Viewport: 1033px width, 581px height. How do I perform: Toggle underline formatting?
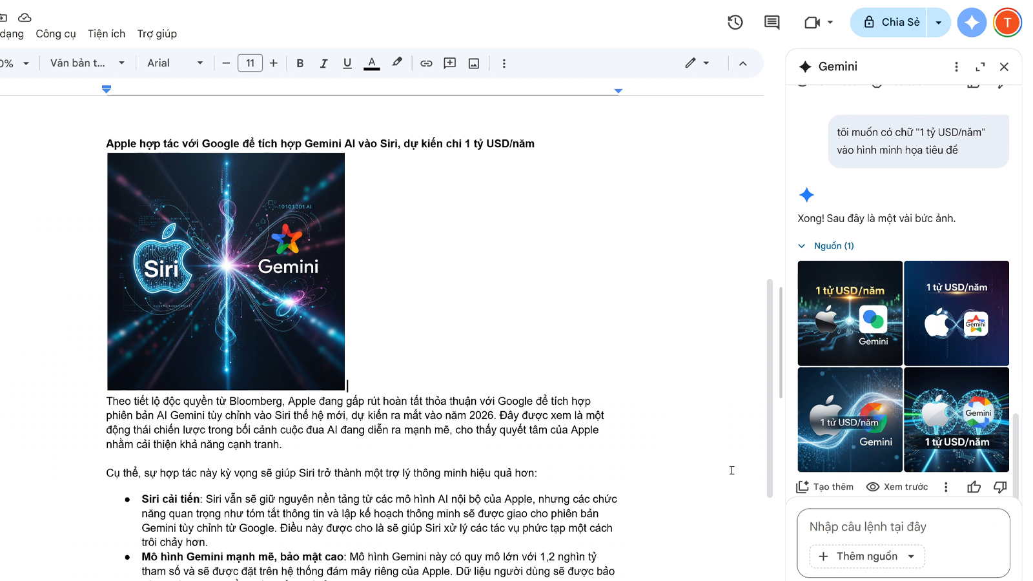[x=347, y=63]
